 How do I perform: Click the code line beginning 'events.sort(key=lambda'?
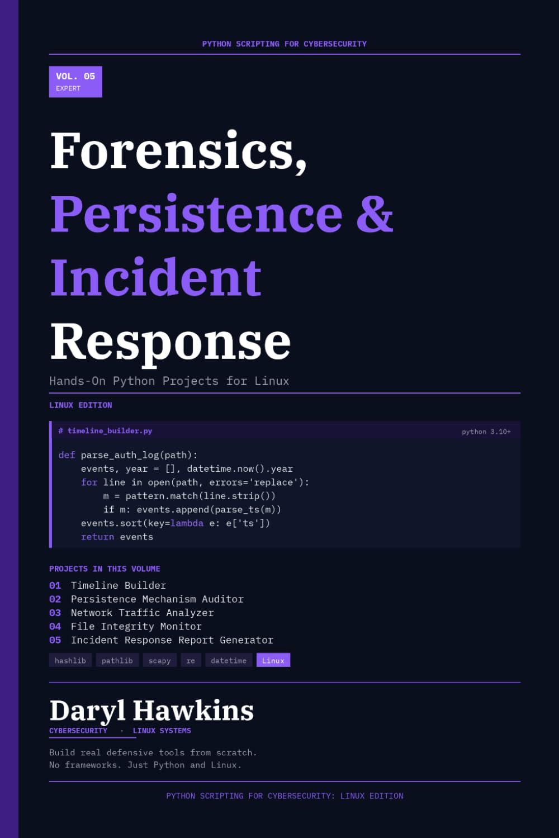pos(176,523)
